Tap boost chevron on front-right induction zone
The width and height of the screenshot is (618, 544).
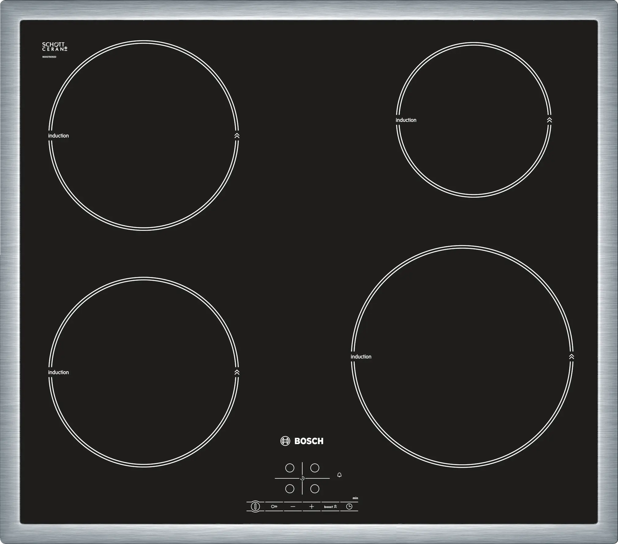pyautogui.click(x=571, y=357)
